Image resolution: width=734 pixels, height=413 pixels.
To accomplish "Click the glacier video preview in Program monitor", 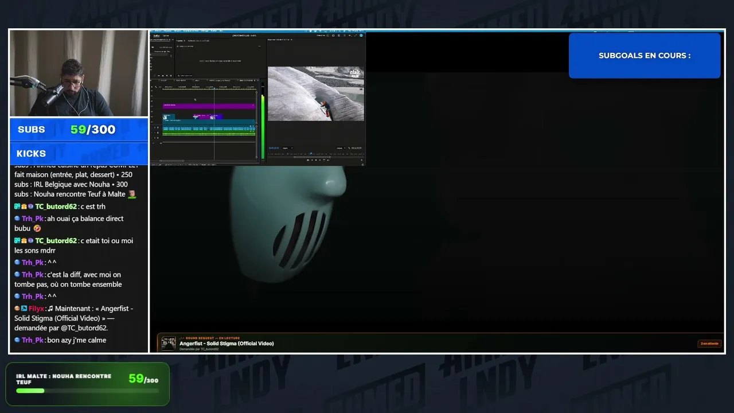I will point(316,93).
